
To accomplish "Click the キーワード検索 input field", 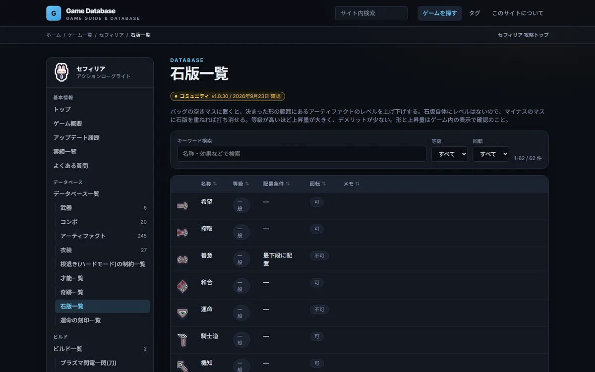I will [x=301, y=154].
